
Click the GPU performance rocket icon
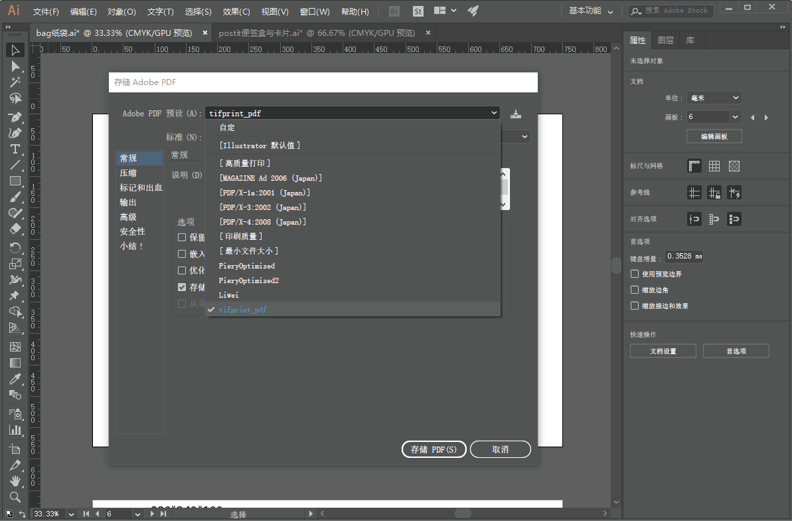pos(473,11)
